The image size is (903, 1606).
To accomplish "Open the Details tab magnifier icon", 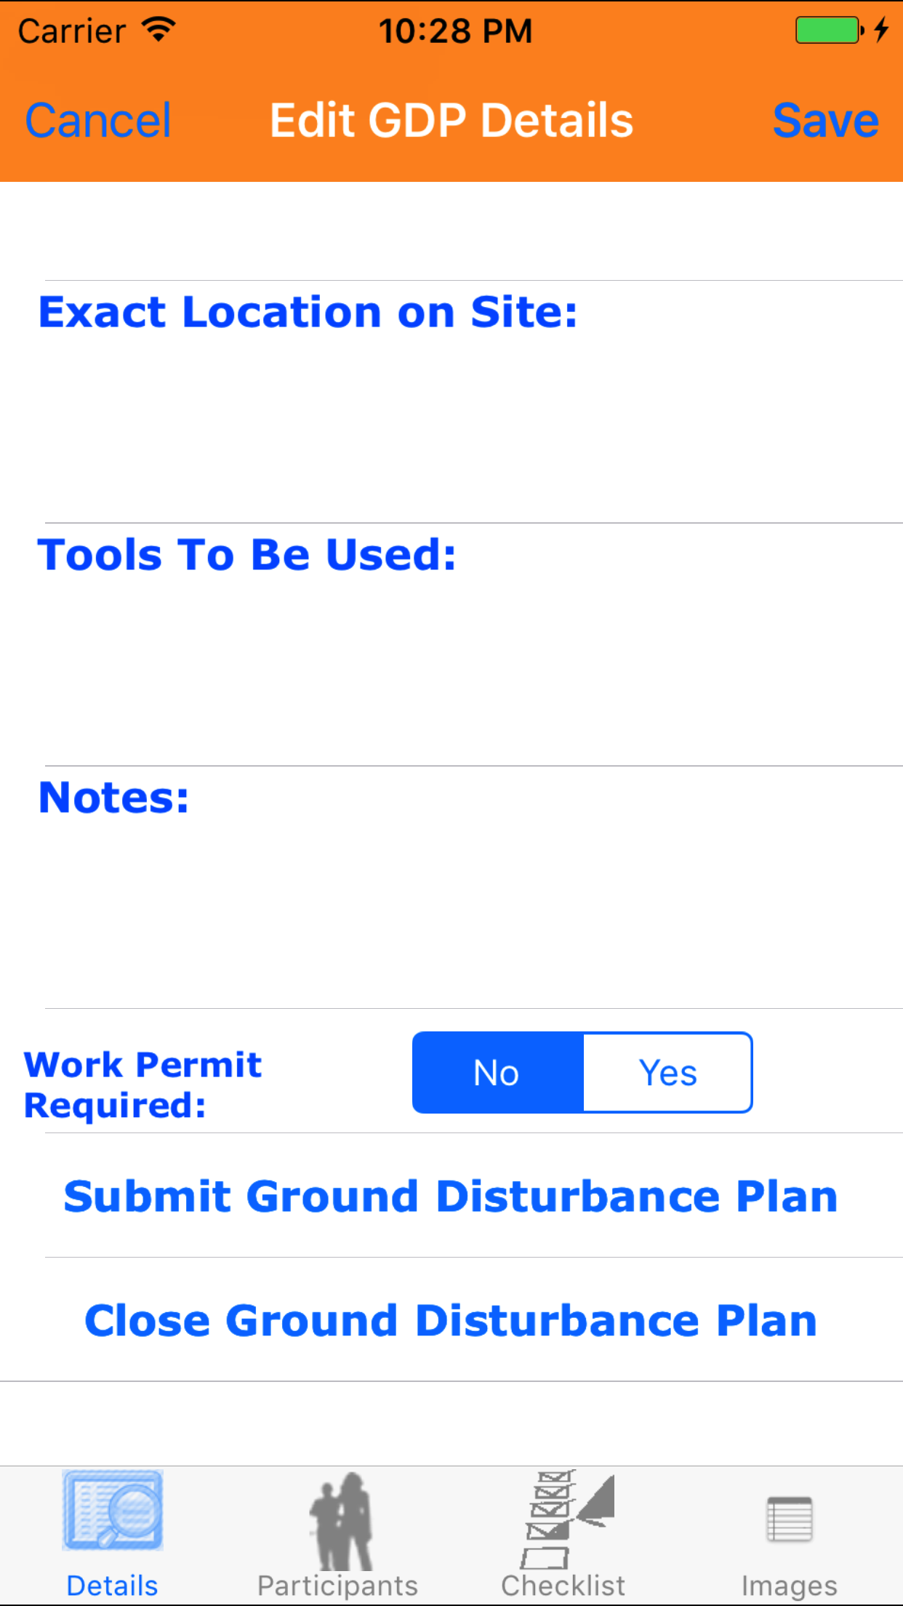I will pos(113,1510).
